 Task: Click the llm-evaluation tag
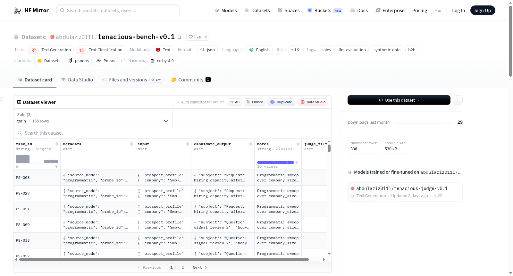(x=352, y=50)
